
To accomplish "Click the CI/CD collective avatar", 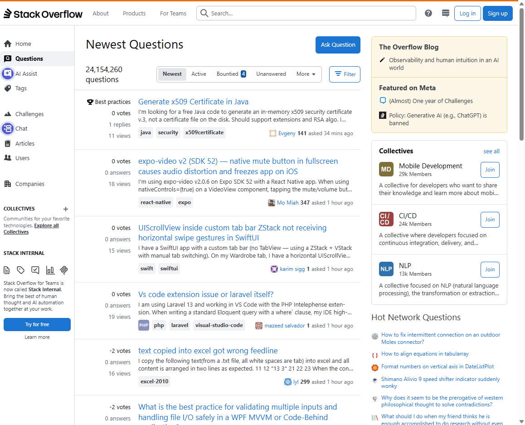I will [x=386, y=220].
